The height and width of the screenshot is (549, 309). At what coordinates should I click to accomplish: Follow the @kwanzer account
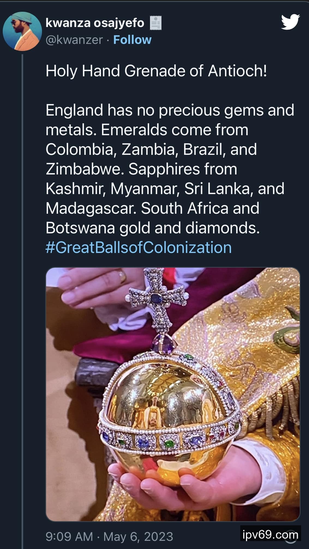[132, 40]
